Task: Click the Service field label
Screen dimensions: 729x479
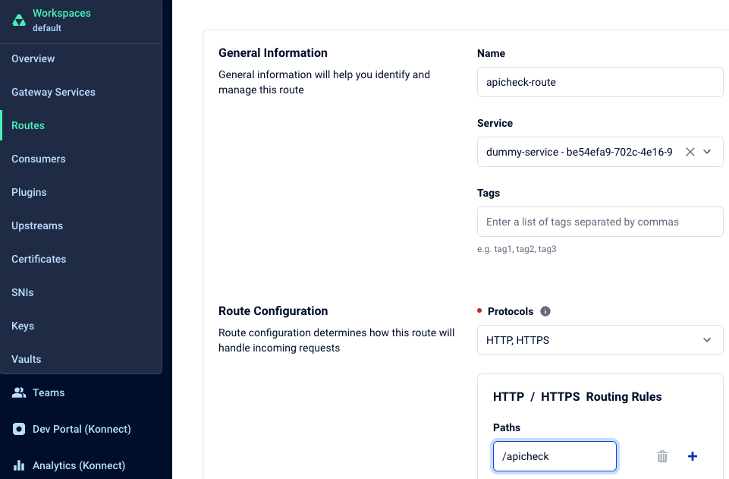Action: pos(495,123)
